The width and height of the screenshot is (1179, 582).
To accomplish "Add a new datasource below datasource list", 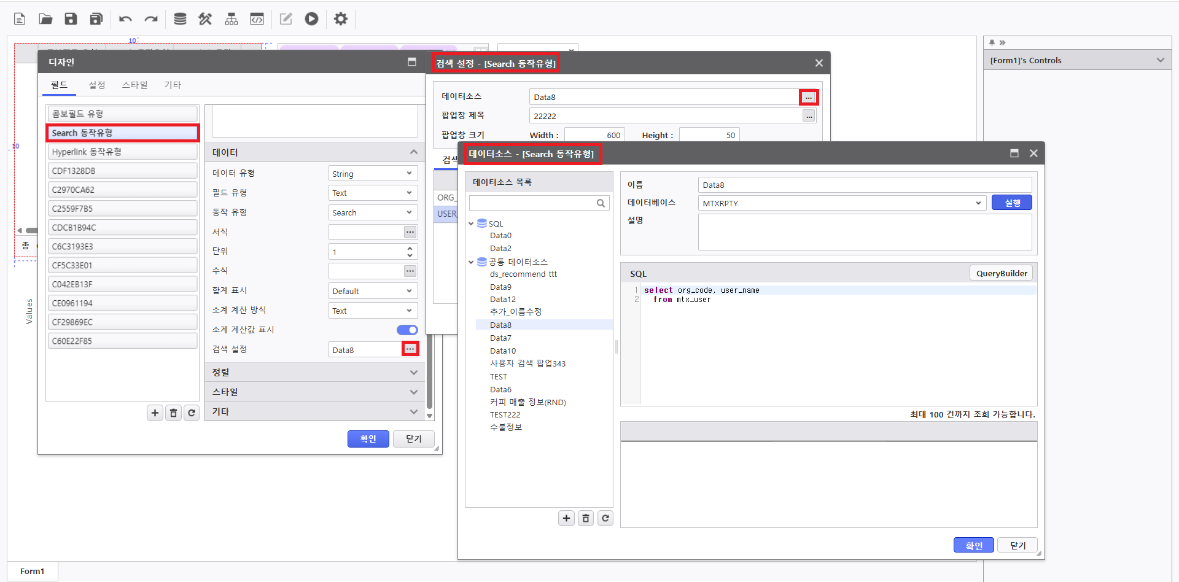I will (566, 518).
